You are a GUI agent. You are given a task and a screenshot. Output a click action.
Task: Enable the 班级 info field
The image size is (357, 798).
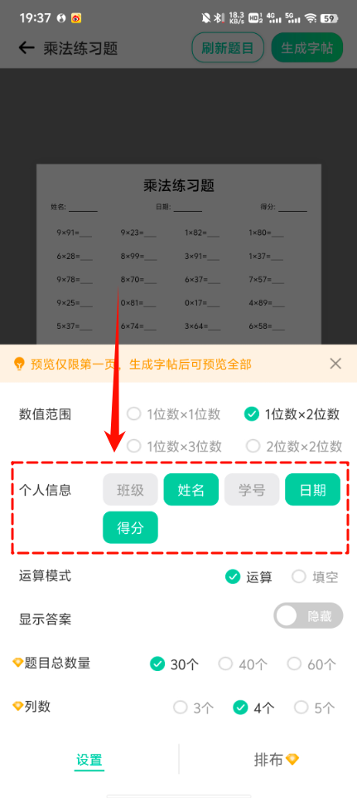131,490
